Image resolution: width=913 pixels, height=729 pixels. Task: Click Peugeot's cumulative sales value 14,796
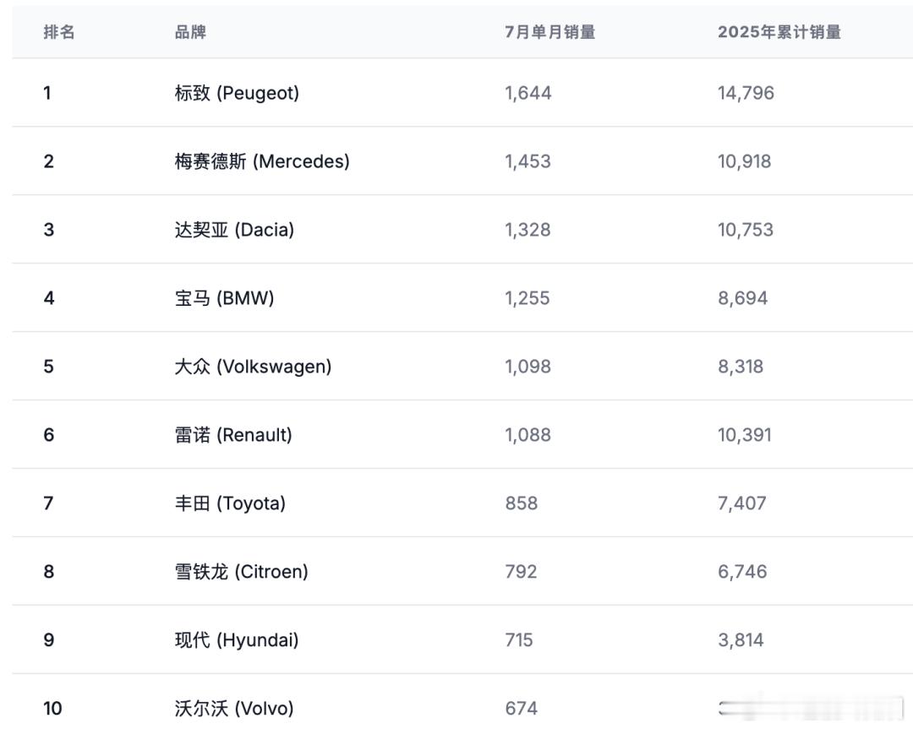[x=746, y=93]
